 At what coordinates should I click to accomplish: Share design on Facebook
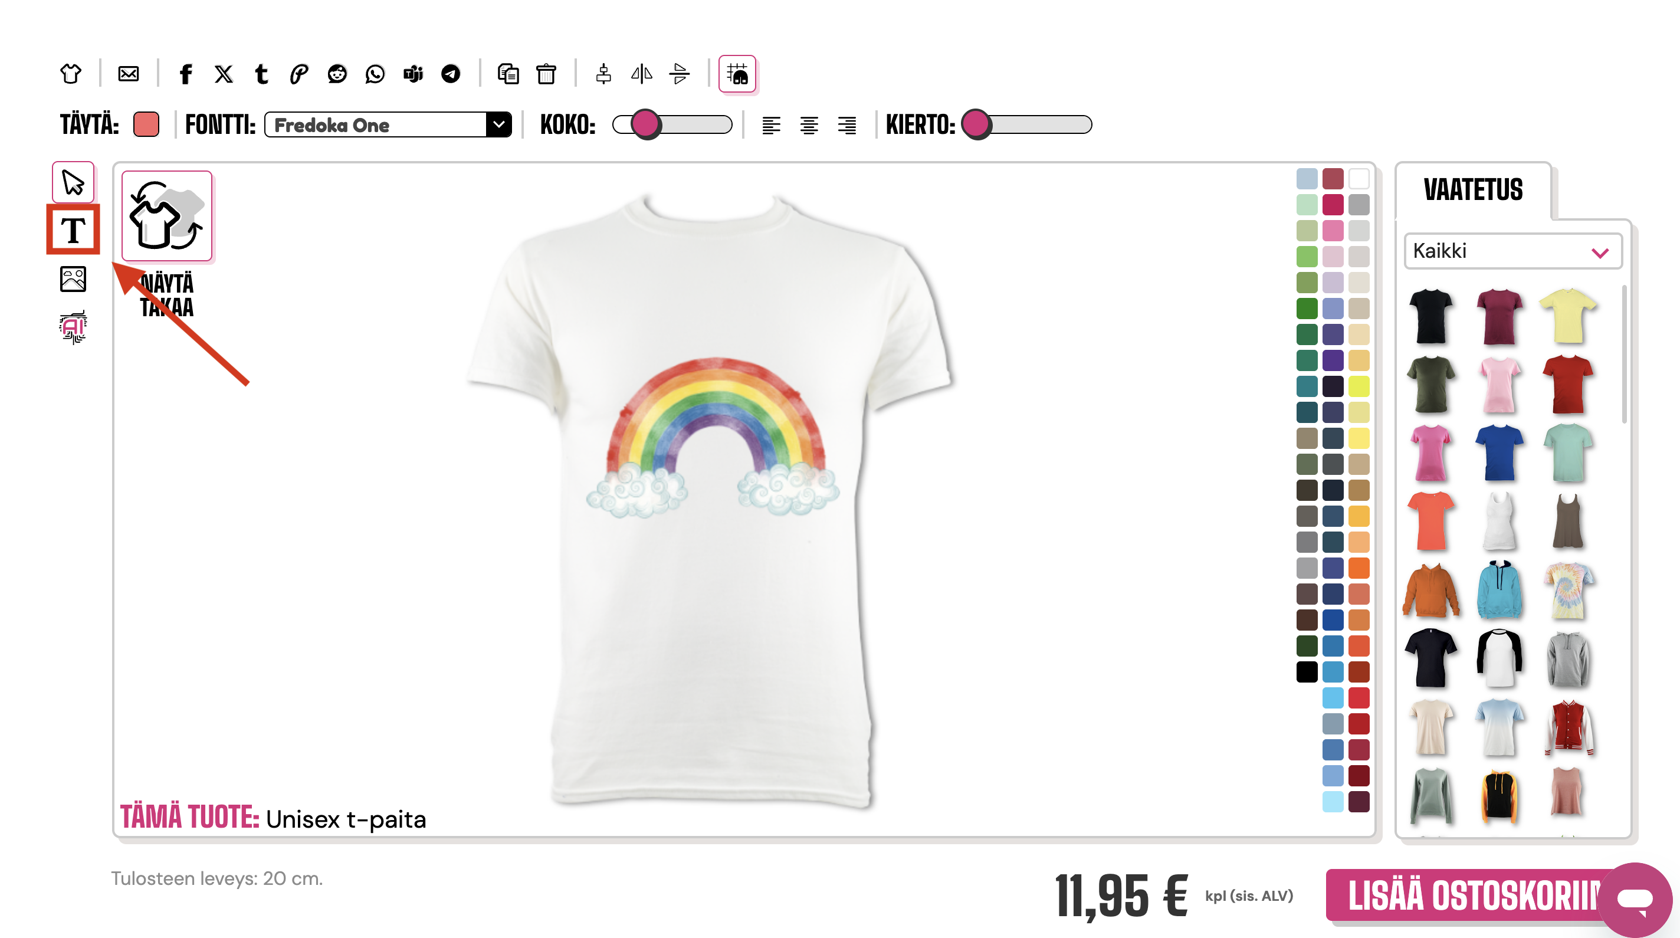pyautogui.click(x=185, y=74)
